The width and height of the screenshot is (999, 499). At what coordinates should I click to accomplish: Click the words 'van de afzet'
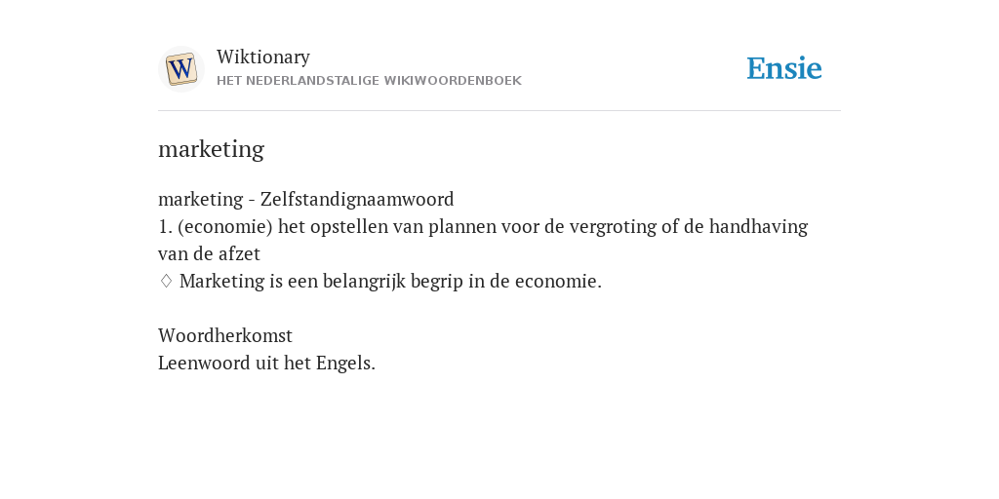point(209,254)
